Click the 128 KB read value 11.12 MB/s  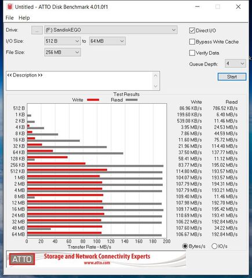226,159
